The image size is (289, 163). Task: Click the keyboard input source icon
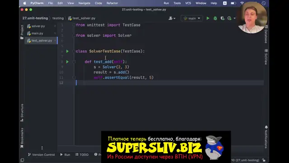(225, 3)
